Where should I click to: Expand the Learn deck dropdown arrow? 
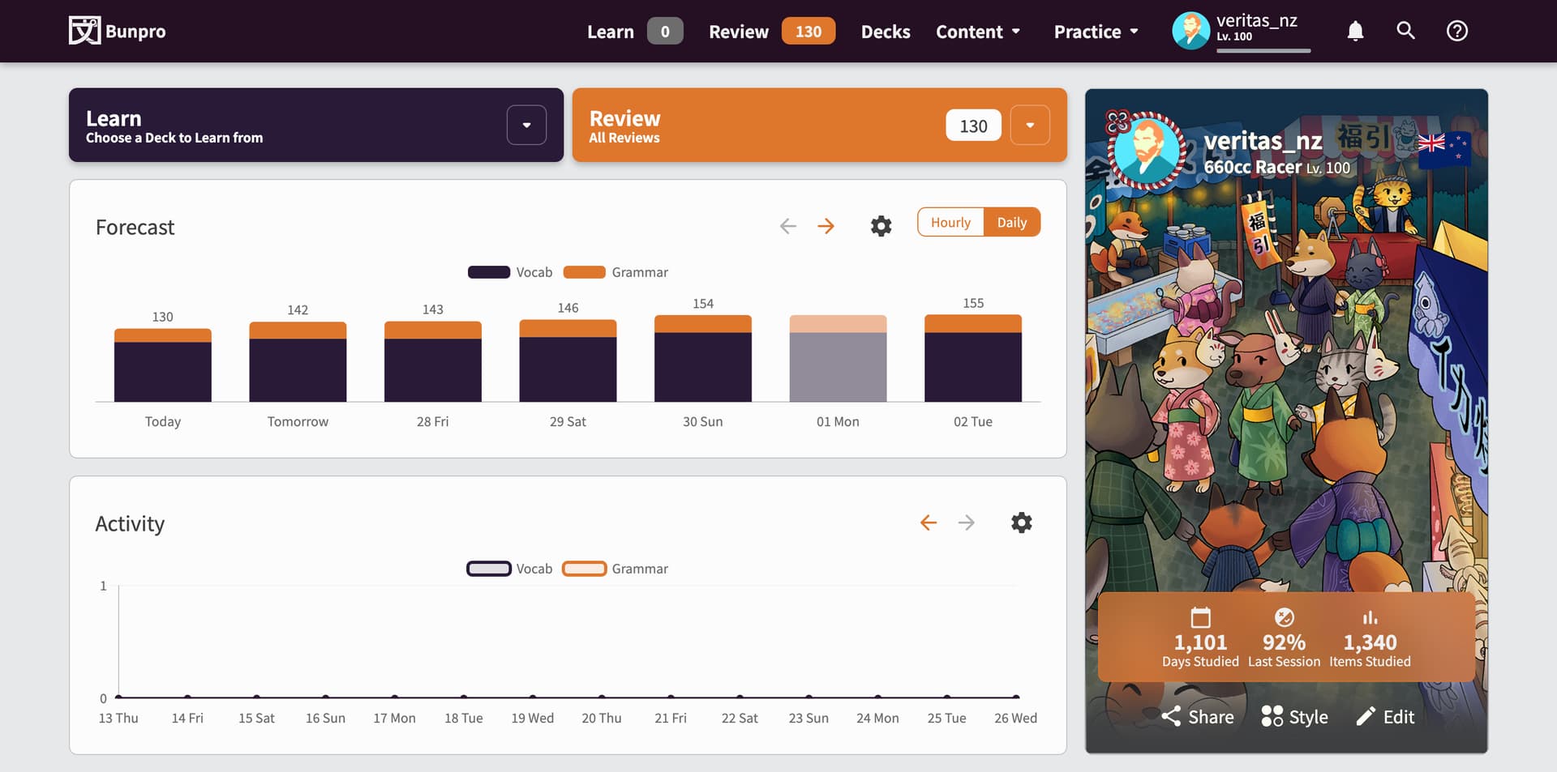pyautogui.click(x=526, y=126)
